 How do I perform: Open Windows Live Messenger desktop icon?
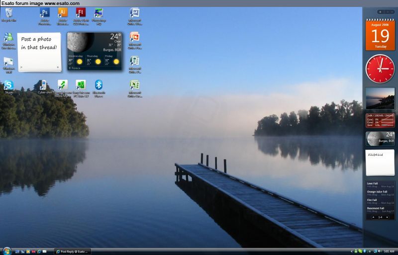tap(8, 41)
